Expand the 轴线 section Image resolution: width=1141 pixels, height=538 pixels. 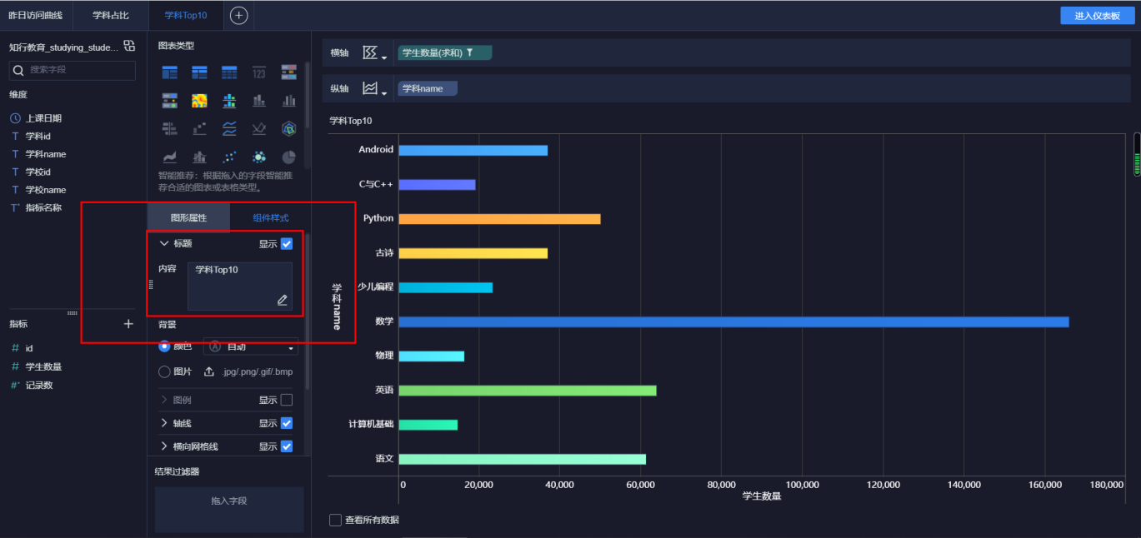click(x=163, y=423)
